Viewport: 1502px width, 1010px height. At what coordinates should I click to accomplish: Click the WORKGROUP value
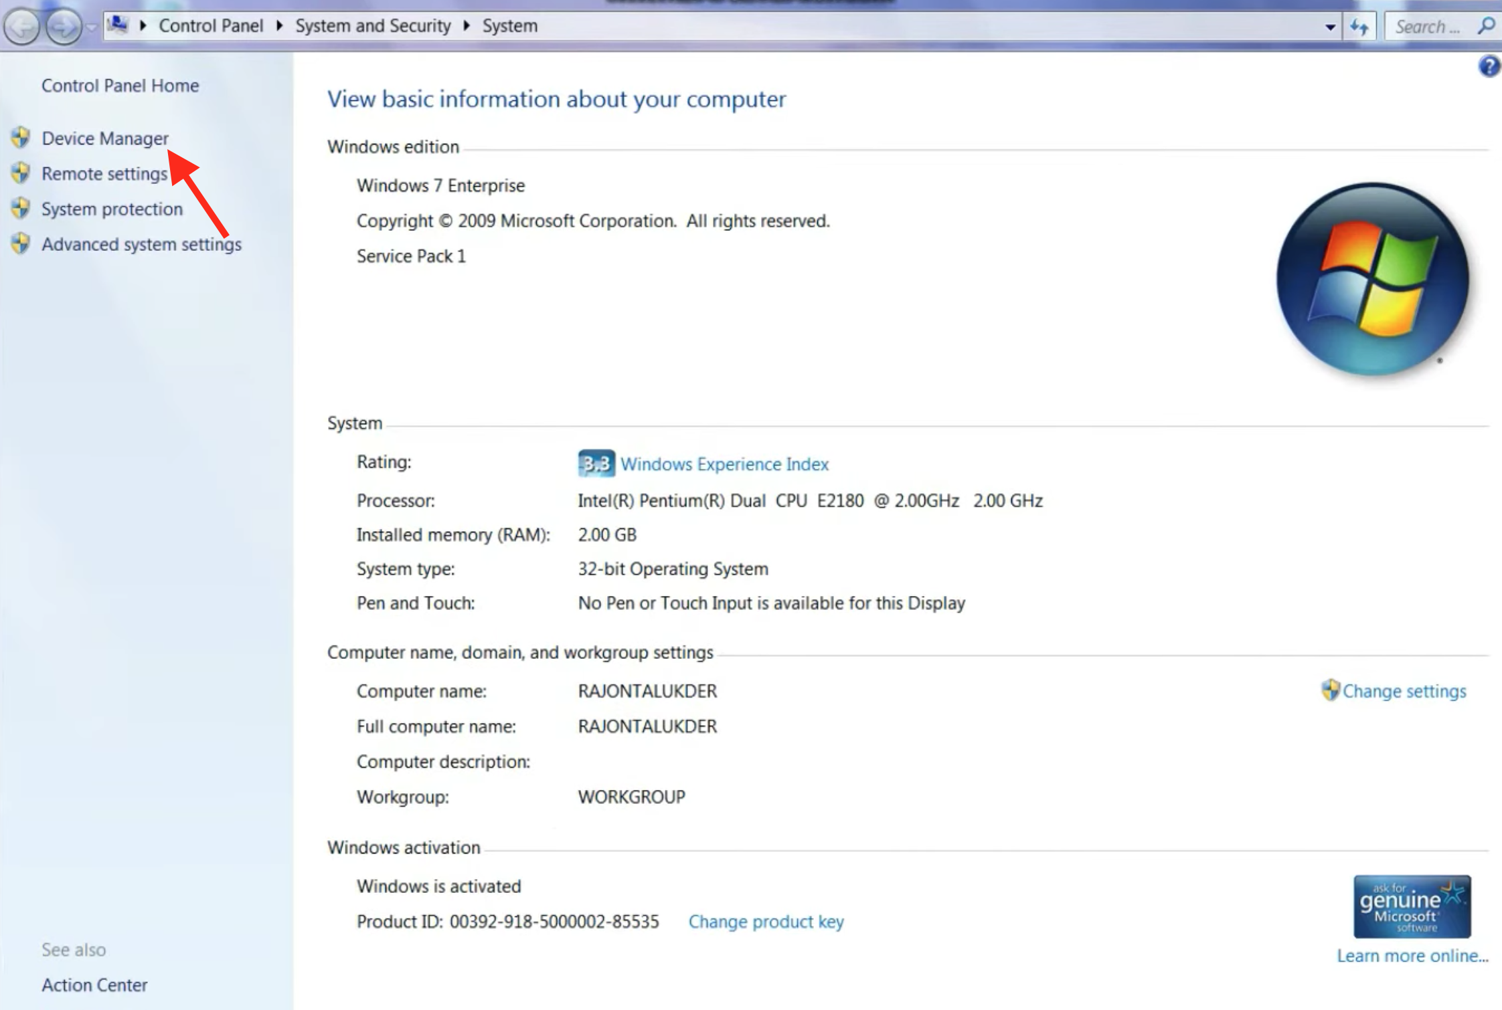pyautogui.click(x=631, y=797)
